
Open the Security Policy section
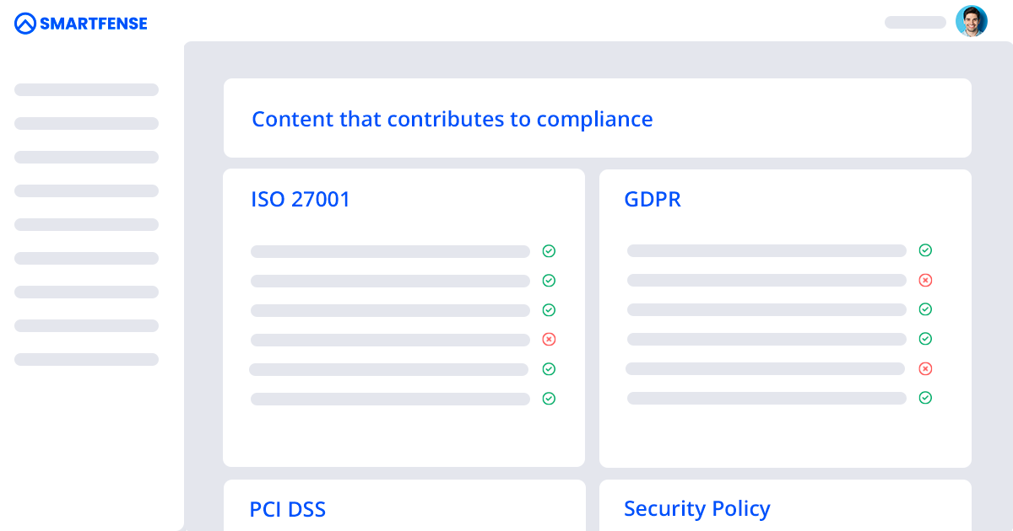(x=697, y=509)
